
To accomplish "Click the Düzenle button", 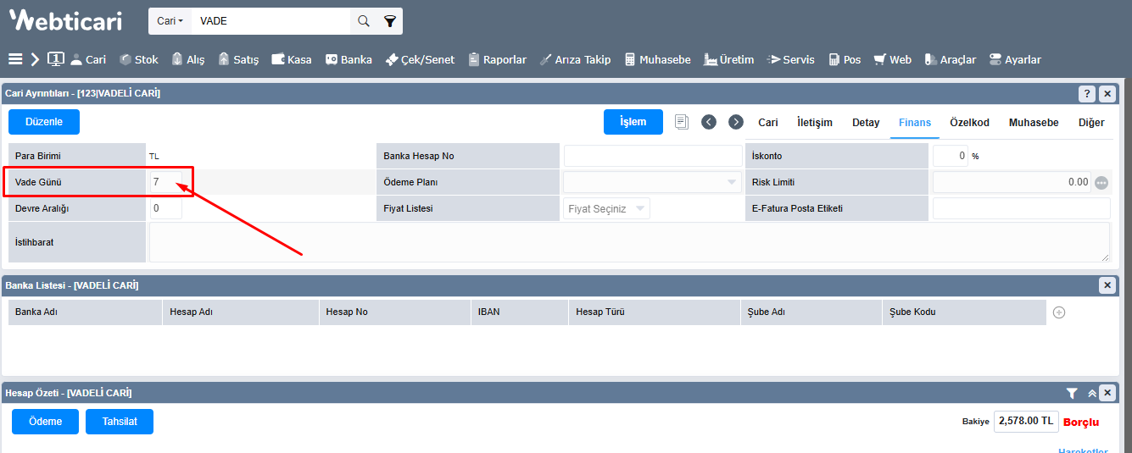I will (x=44, y=122).
